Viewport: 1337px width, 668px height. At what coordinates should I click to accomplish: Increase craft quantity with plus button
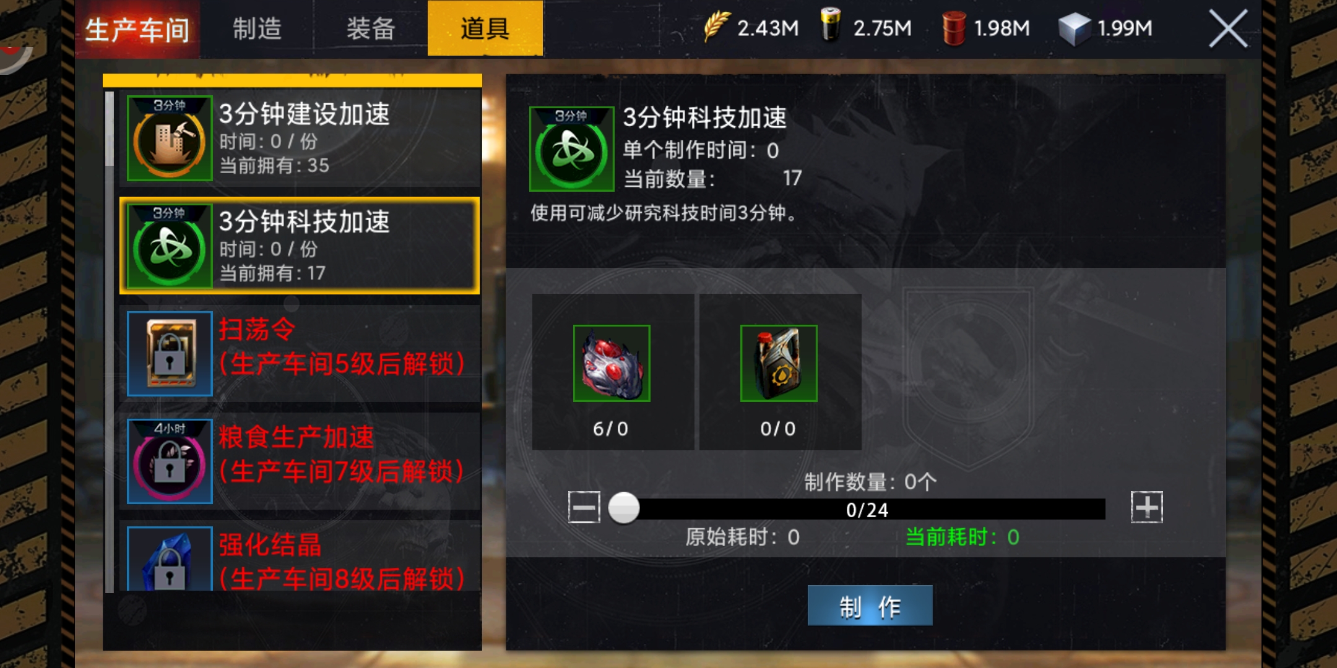point(1147,507)
